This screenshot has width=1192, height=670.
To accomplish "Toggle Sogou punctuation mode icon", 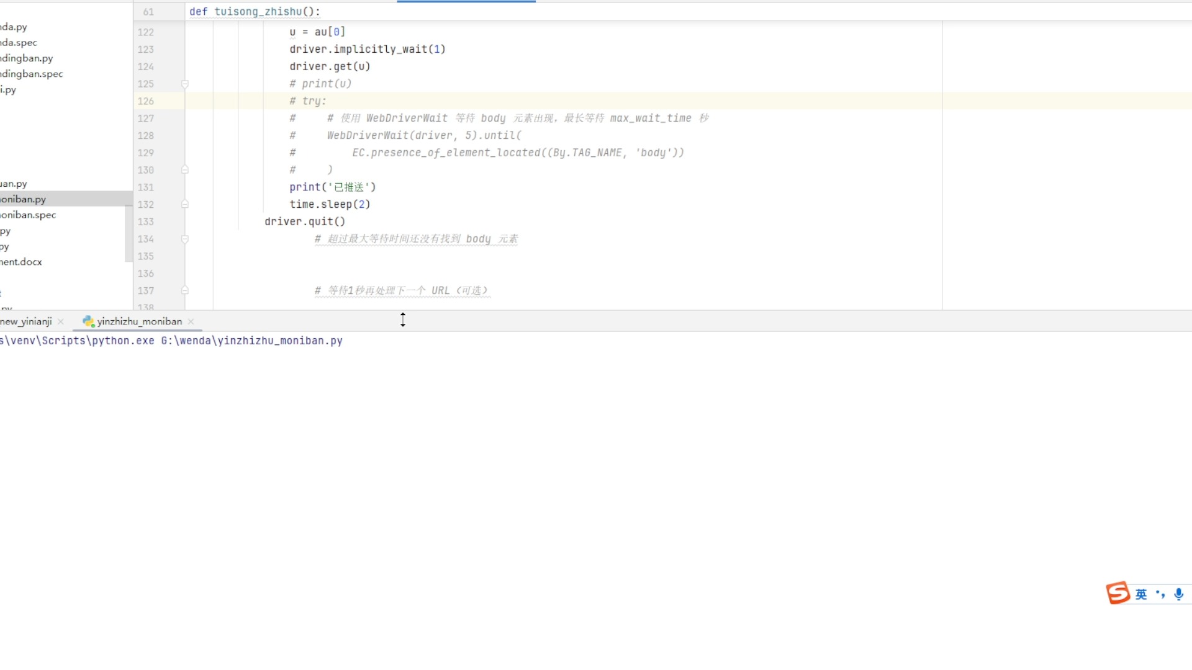I will point(1160,594).
